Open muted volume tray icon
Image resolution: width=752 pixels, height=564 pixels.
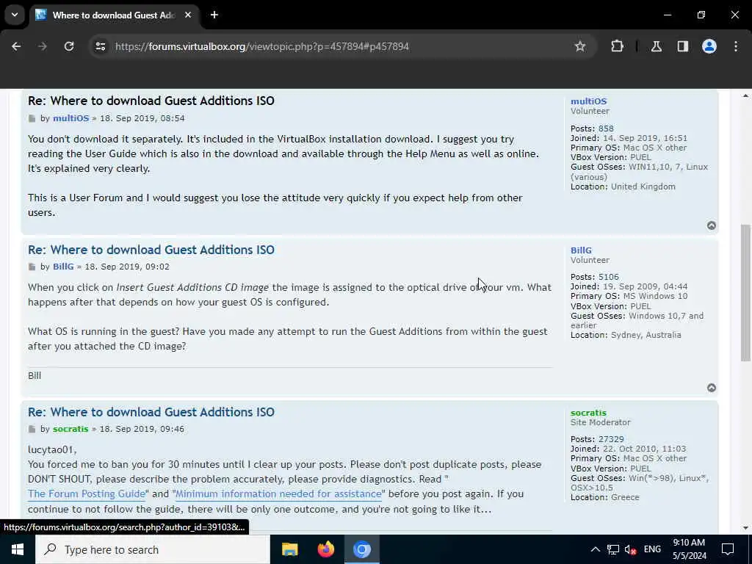point(630,549)
